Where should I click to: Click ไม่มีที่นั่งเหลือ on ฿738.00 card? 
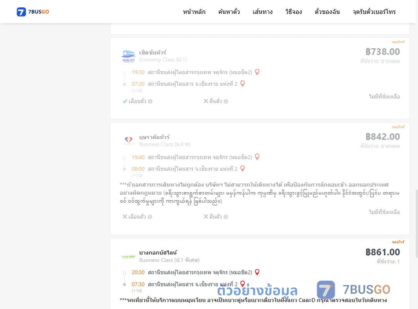pos(384,97)
